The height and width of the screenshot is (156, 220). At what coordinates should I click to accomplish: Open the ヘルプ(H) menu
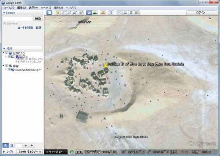(71, 8)
